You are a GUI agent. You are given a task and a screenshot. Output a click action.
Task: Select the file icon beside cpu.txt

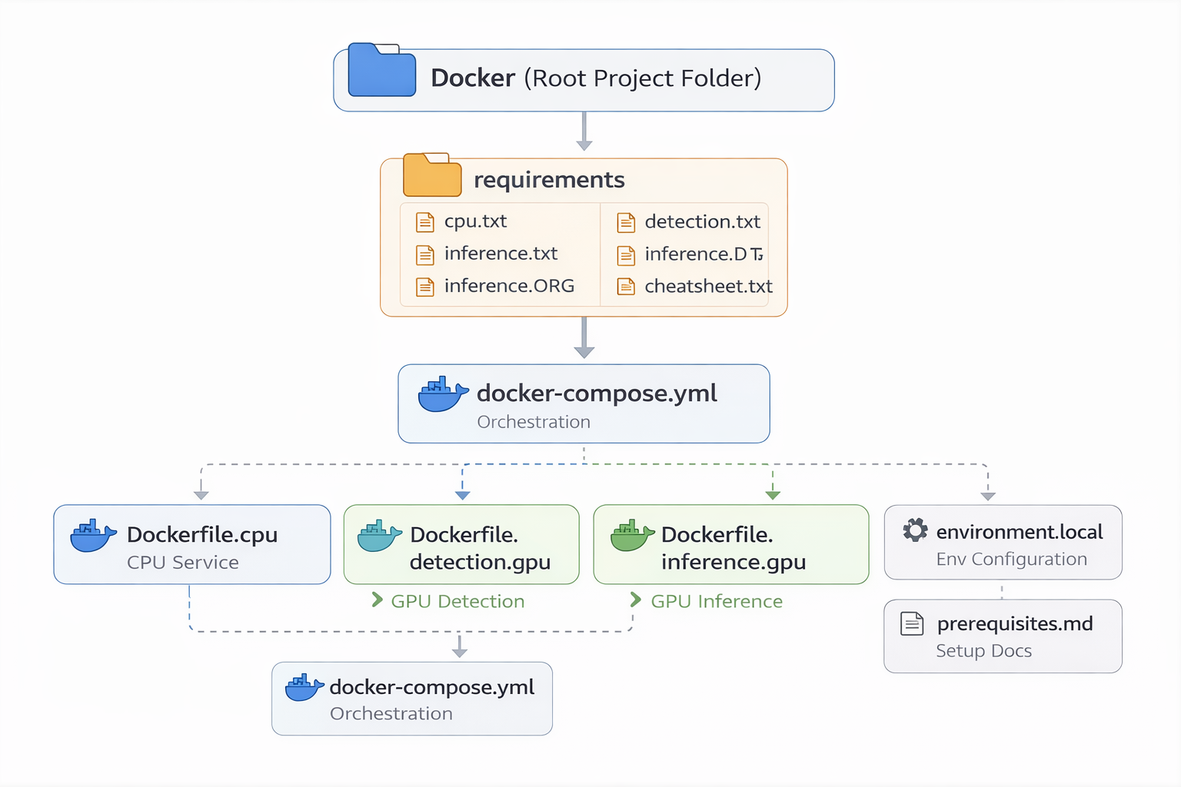point(425,221)
